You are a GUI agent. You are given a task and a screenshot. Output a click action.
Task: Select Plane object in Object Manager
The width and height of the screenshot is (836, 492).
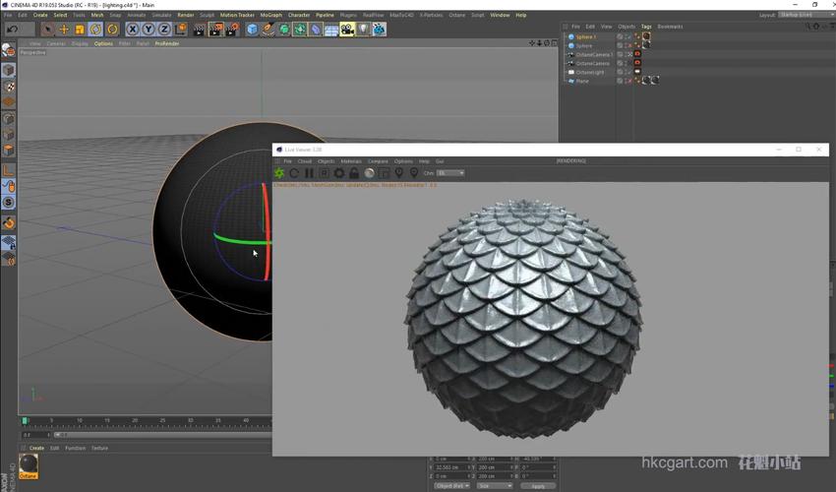tap(583, 81)
